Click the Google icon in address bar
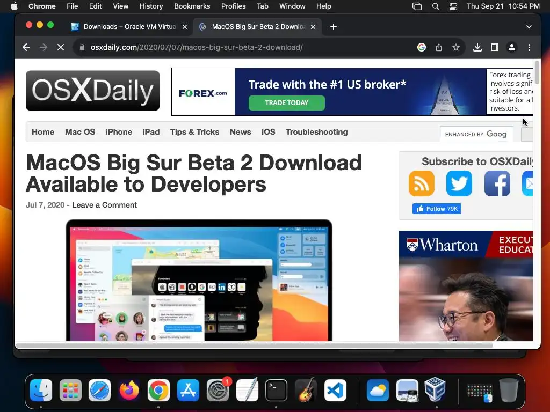550x412 pixels. tap(422, 47)
